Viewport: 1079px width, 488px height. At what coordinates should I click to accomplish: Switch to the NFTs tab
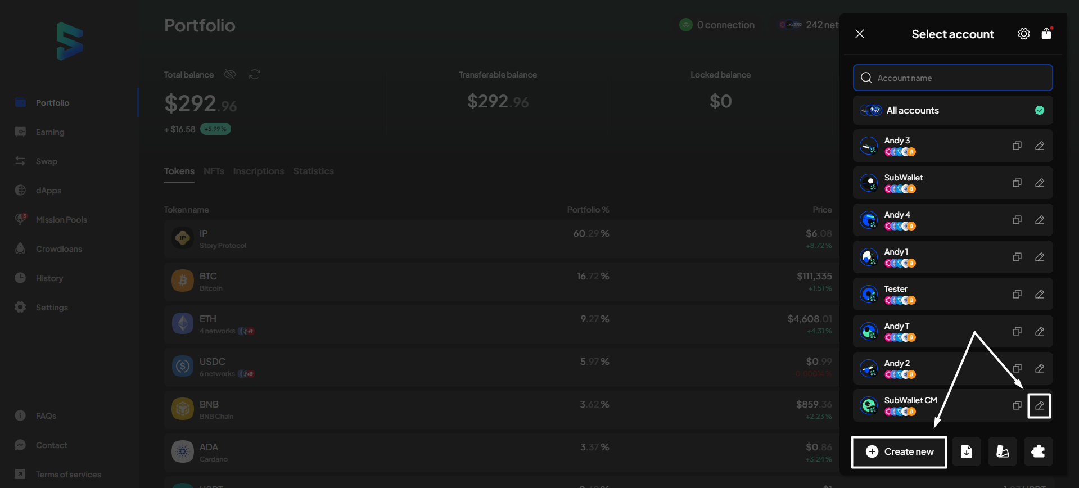(214, 171)
